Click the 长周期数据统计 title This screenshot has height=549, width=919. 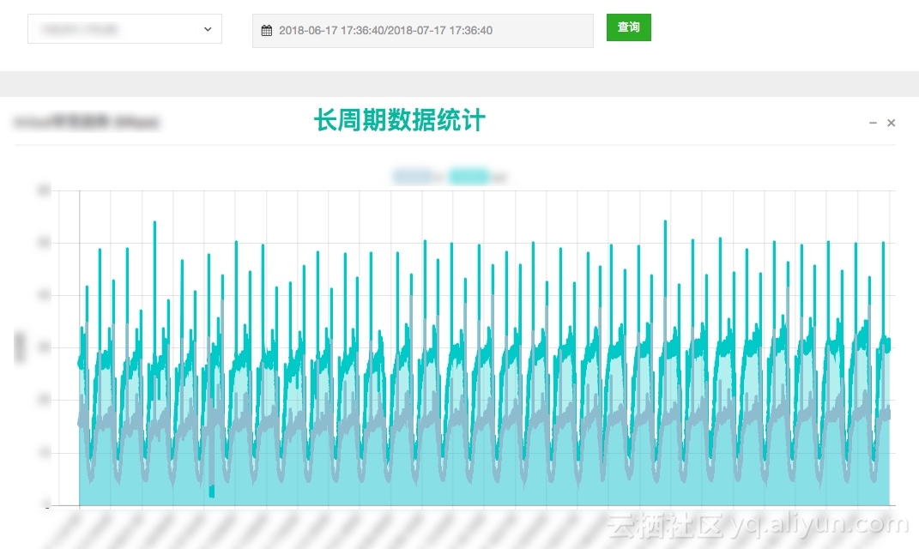(400, 121)
